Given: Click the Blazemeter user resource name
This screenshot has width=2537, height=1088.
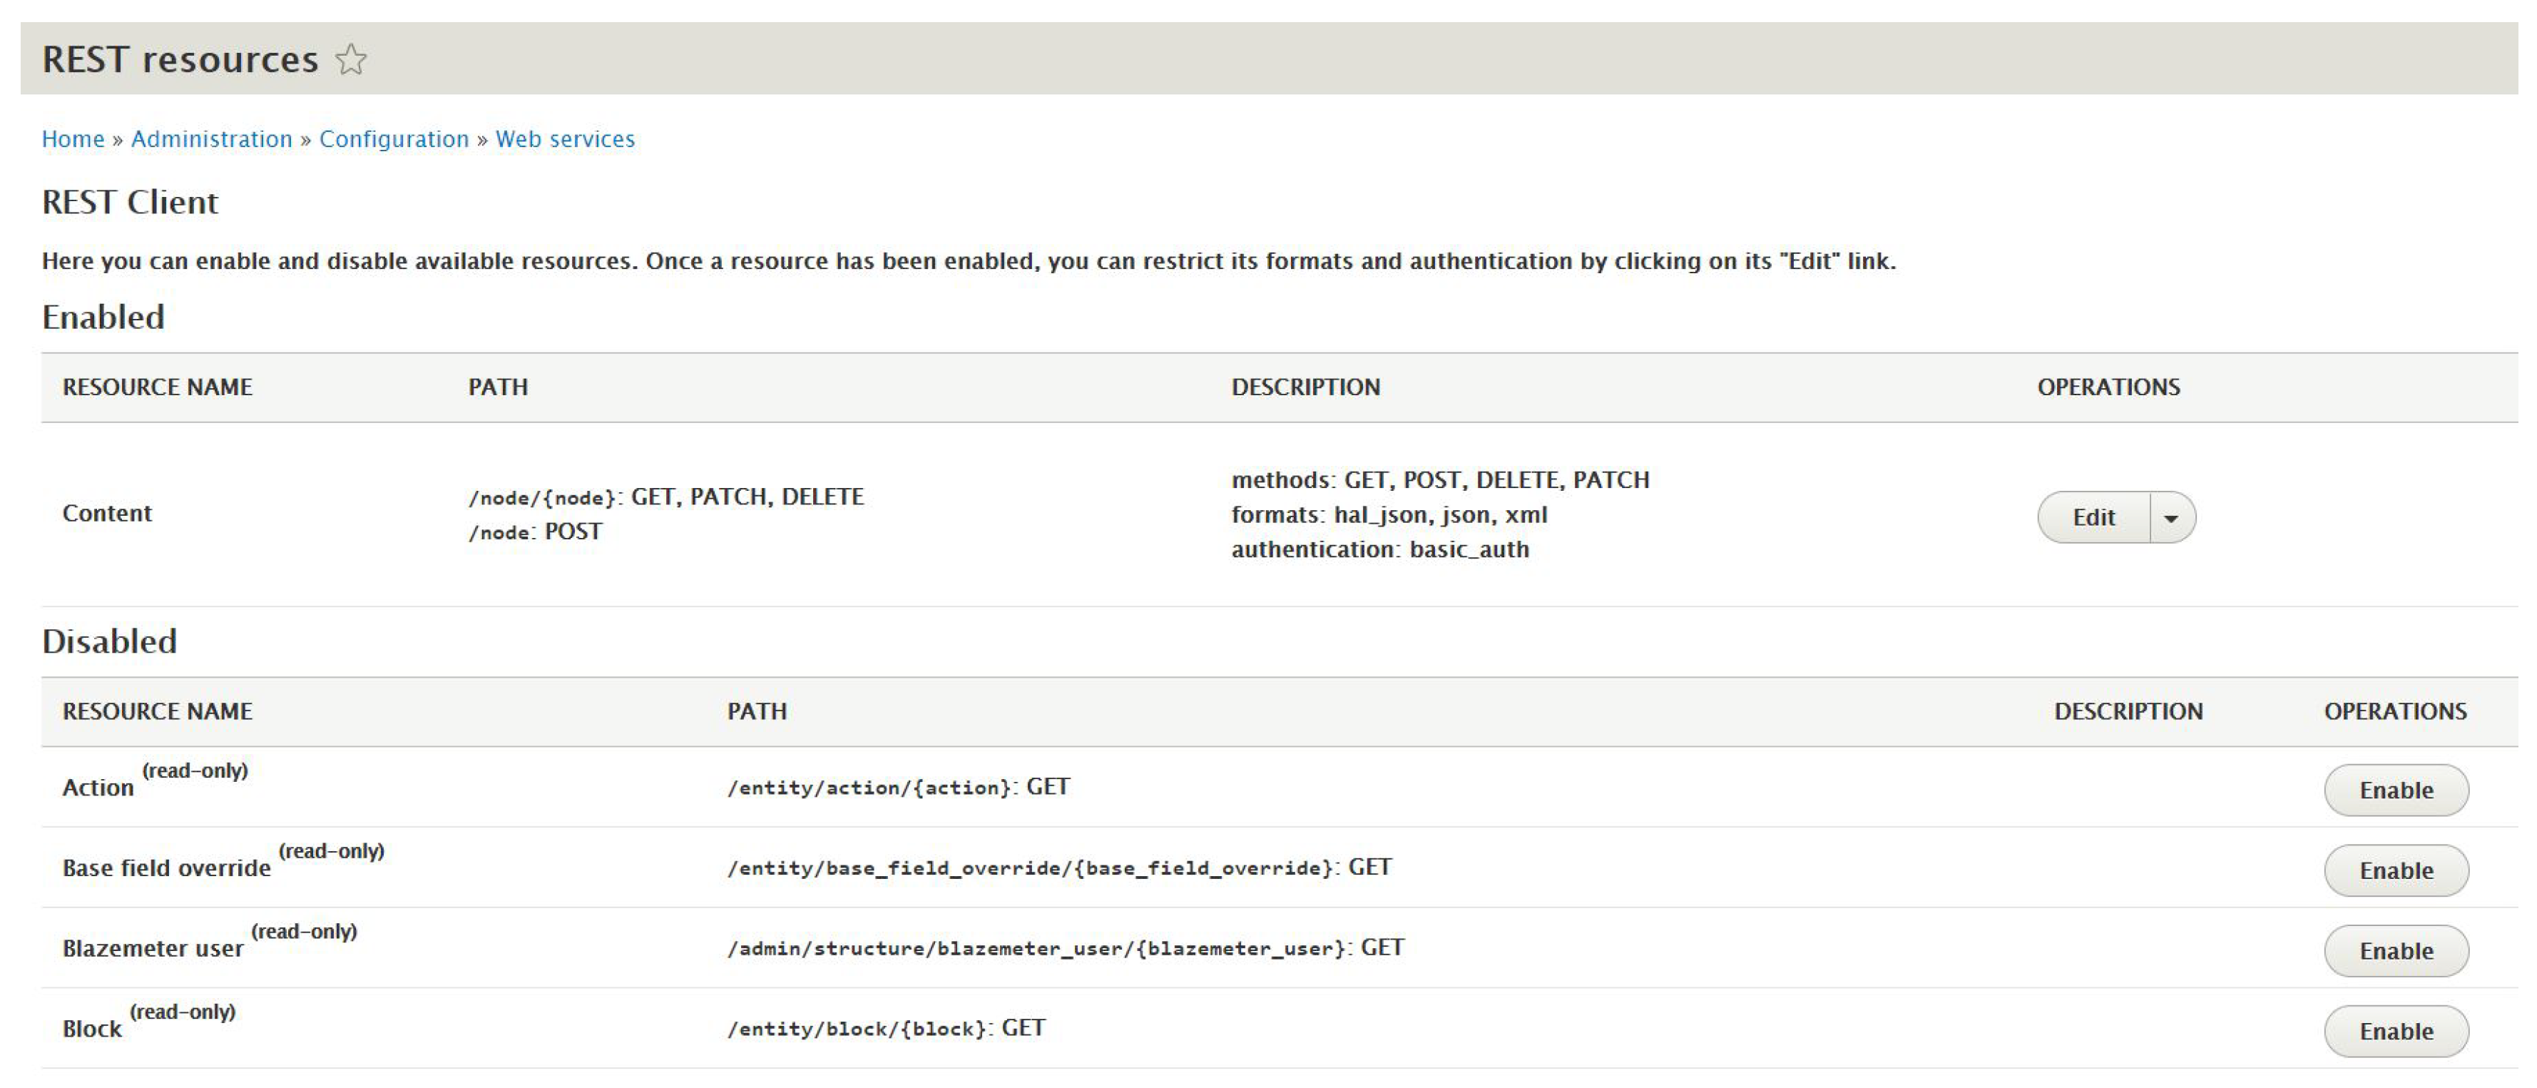Looking at the screenshot, I should [153, 948].
